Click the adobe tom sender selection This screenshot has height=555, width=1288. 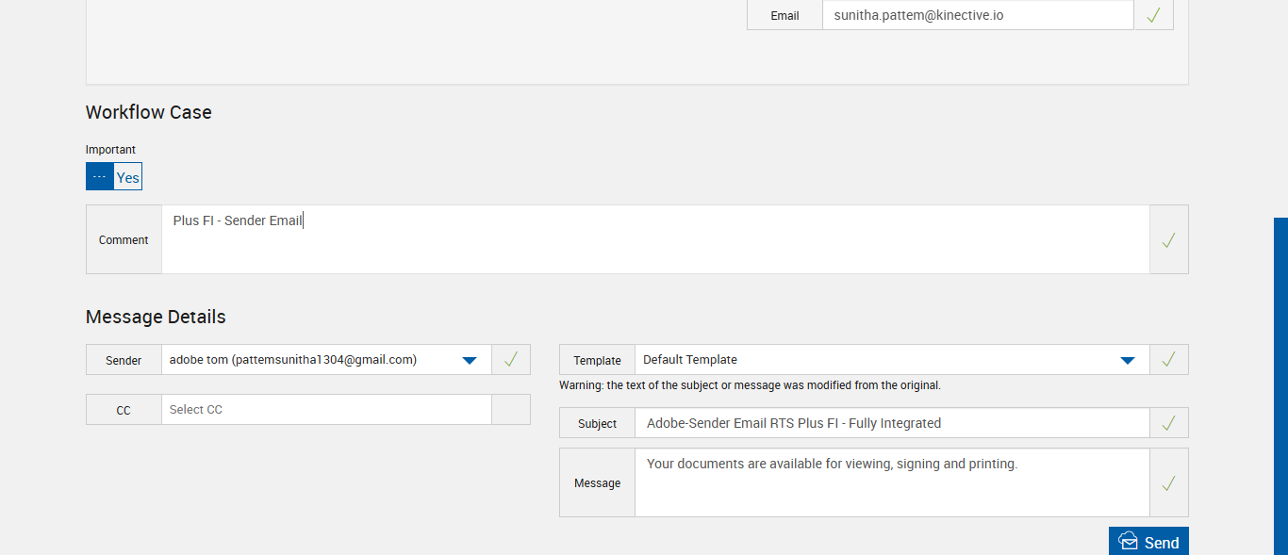coord(293,360)
